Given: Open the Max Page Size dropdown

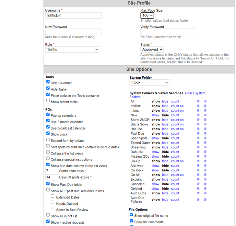Looking at the screenshot, I should 147,15.
